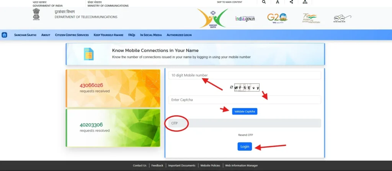This screenshot has height=171, width=392.
Task: Open the india.gov.in logo link
Action: click(x=245, y=18)
